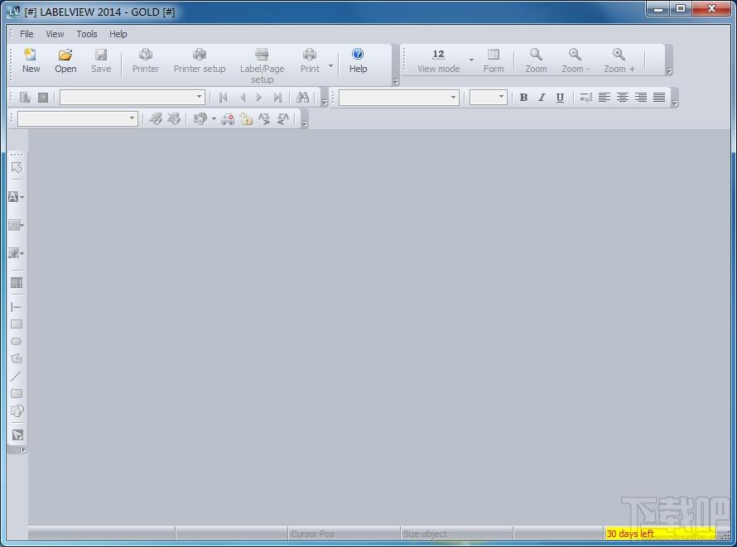737x547 pixels.
Task: Open the database combo box
Action: pyautogui.click(x=132, y=97)
